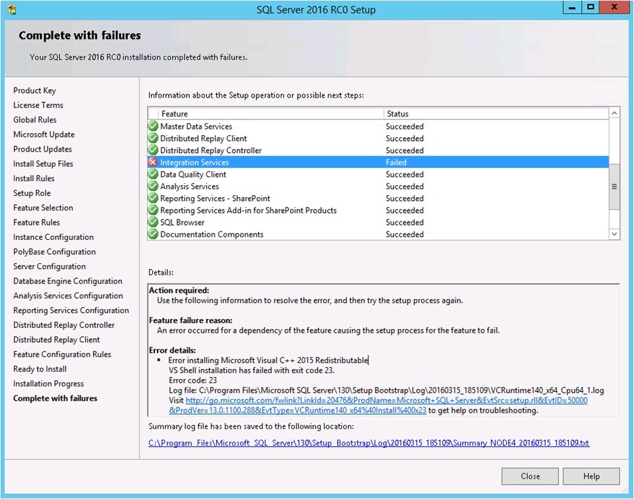Click Server Configuration in the steps list
The width and height of the screenshot is (634, 499).
[x=49, y=266]
